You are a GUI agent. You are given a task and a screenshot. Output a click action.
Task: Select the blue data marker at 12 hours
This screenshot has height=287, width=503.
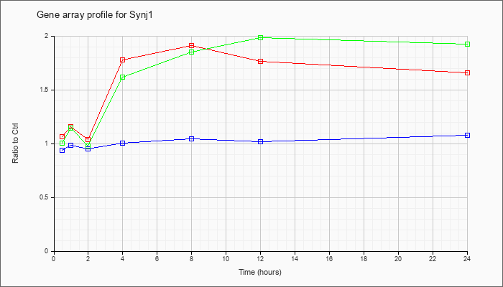(261, 141)
